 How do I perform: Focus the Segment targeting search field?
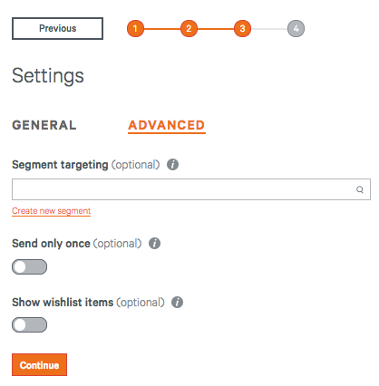pos(191,189)
